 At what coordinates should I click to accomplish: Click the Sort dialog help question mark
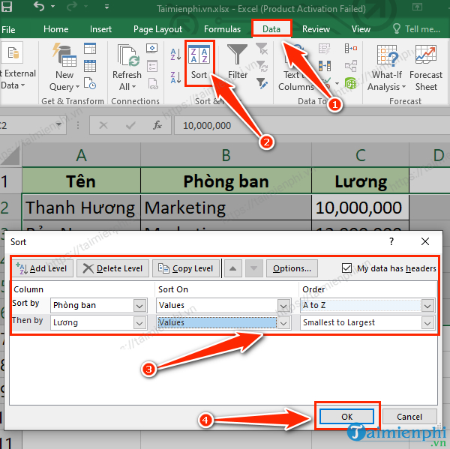[x=391, y=242]
